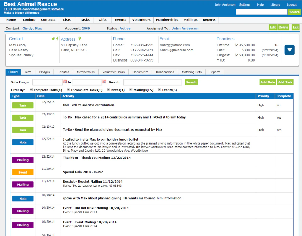This screenshot has height=236, width=302.
Task: Uncheck the Complete Tasks filter
Action: pyautogui.click(x=31, y=89)
